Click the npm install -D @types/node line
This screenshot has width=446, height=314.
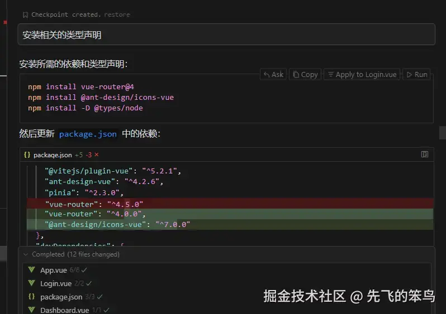point(86,108)
